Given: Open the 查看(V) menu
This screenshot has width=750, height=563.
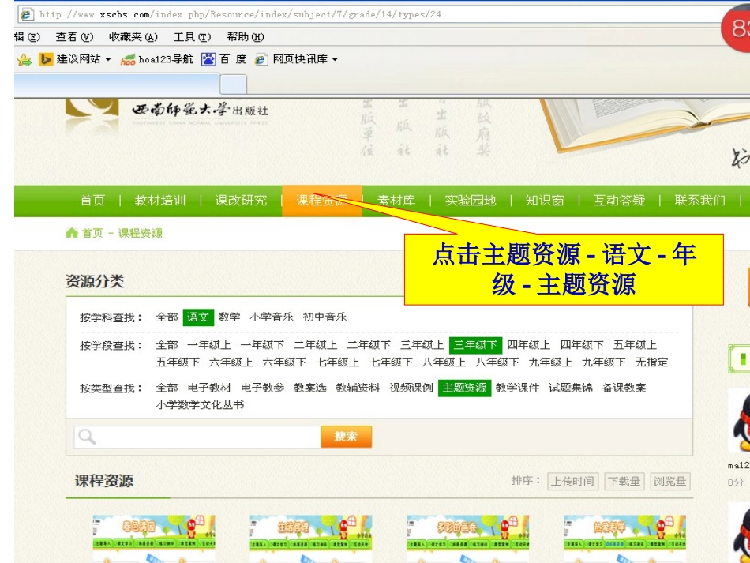Looking at the screenshot, I should point(74,37).
